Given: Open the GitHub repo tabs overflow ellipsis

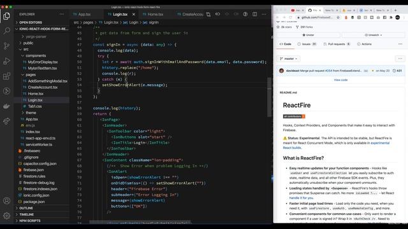Looking at the screenshot, I should [x=400, y=44].
